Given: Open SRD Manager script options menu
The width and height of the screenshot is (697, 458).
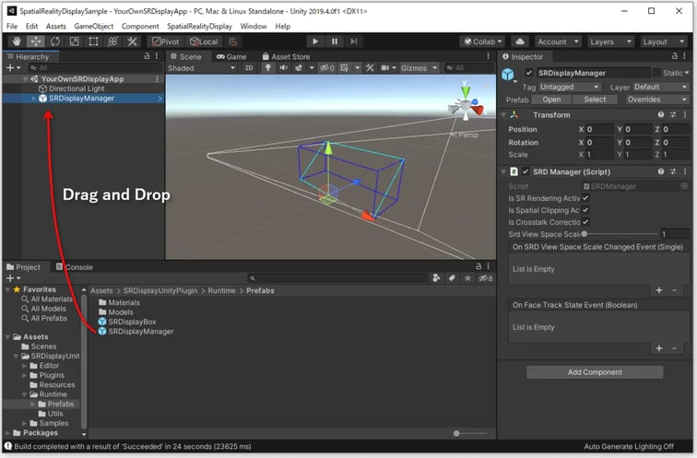Looking at the screenshot, I should [x=684, y=171].
